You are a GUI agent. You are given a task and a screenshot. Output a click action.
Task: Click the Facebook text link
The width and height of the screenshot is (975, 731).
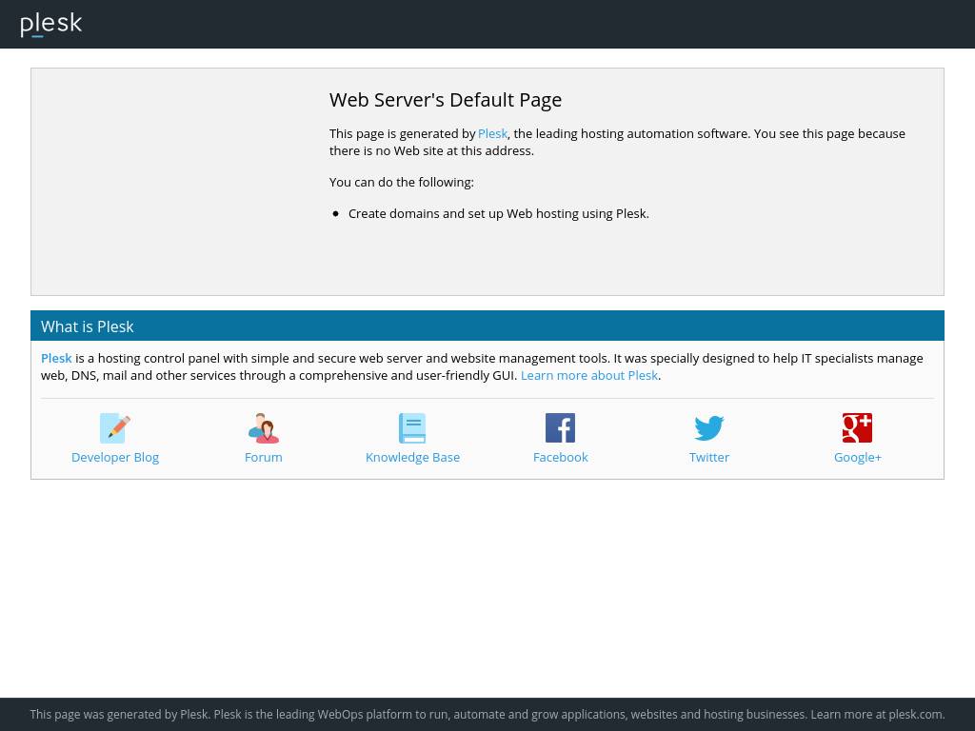560,458
